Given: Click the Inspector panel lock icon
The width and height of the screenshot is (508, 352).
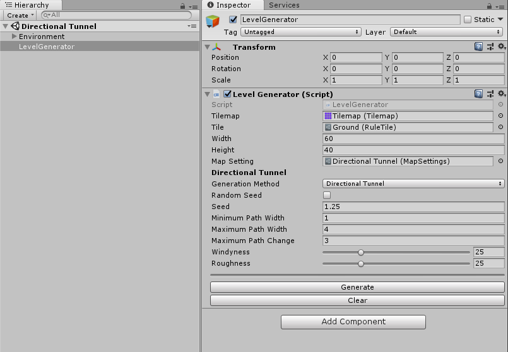Looking at the screenshot, I should pyautogui.click(x=489, y=6).
